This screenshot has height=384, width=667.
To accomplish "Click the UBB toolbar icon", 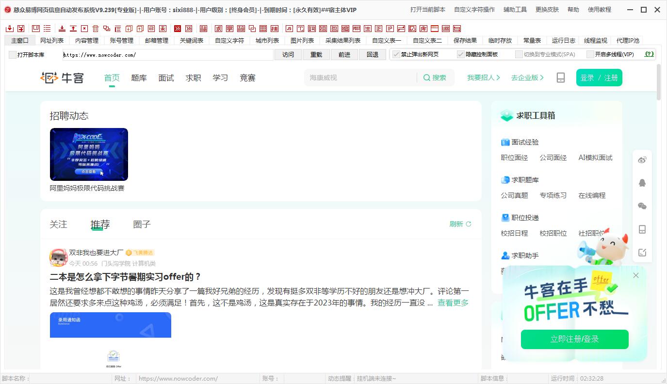I will [445, 29].
